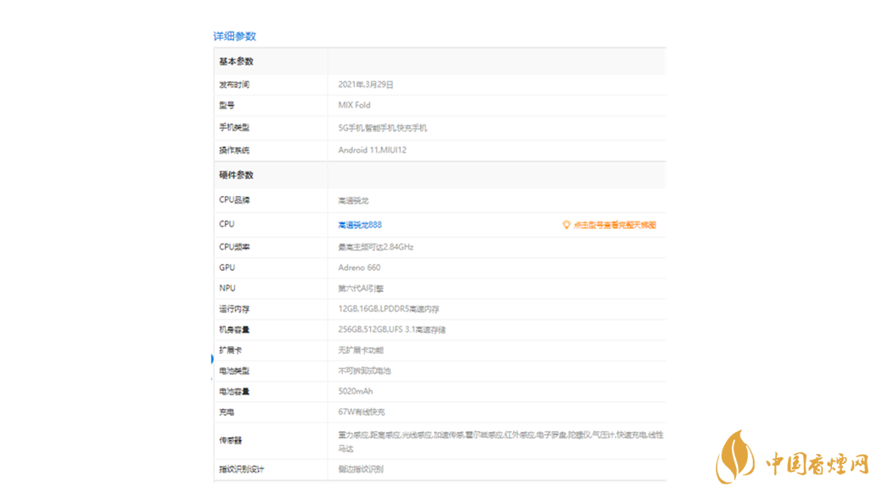Screen dimensions: 877x493
Task: Click the orange lamp icon beside CPU row
Action: [x=565, y=224]
